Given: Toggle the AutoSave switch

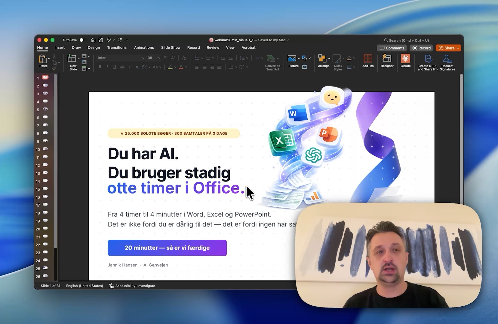Looking at the screenshot, I should click(83, 40).
